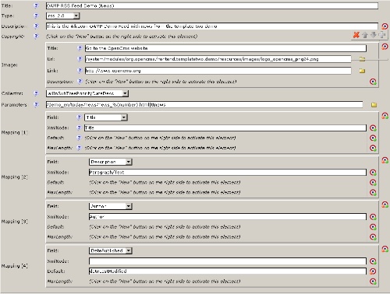Show help for Mapping [1] XmlNode
This screenshot has height=294, width=390.
[x=79, y=128]
